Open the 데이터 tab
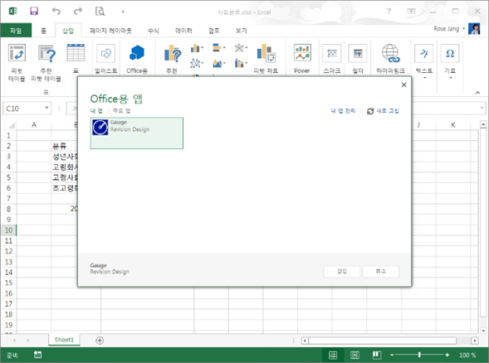The image size is (489, 363). coord(183,31)
